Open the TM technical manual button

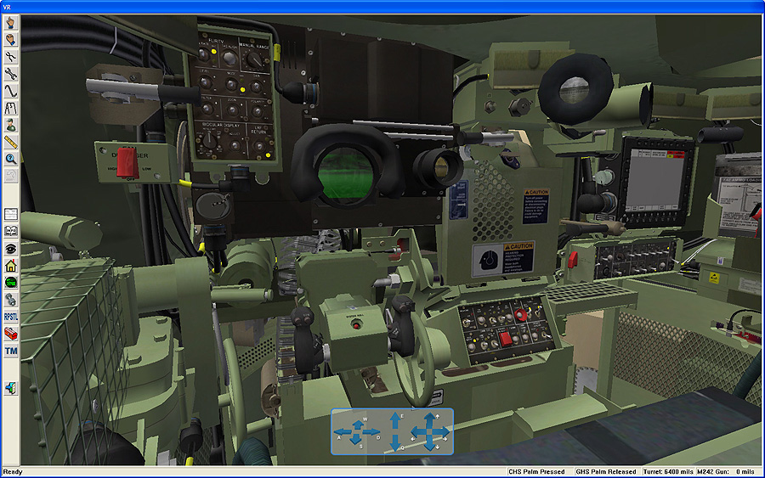(x=11, y=351)
